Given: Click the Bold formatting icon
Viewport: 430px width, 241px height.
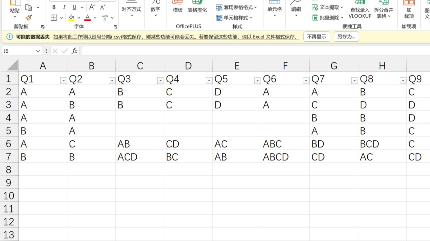Looking at the screenshot, I should click(54, 7).
